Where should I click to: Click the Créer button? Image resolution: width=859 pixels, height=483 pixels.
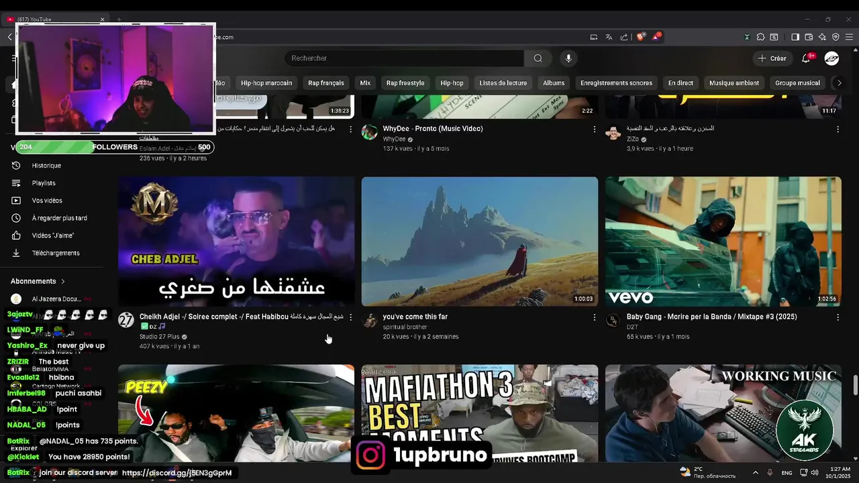click(772, 58)
